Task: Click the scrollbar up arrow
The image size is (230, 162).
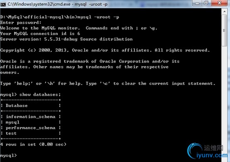Action: click(225, 12)
